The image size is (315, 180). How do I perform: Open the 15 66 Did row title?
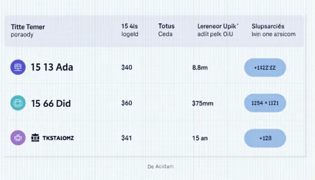(x=51, y=104)
